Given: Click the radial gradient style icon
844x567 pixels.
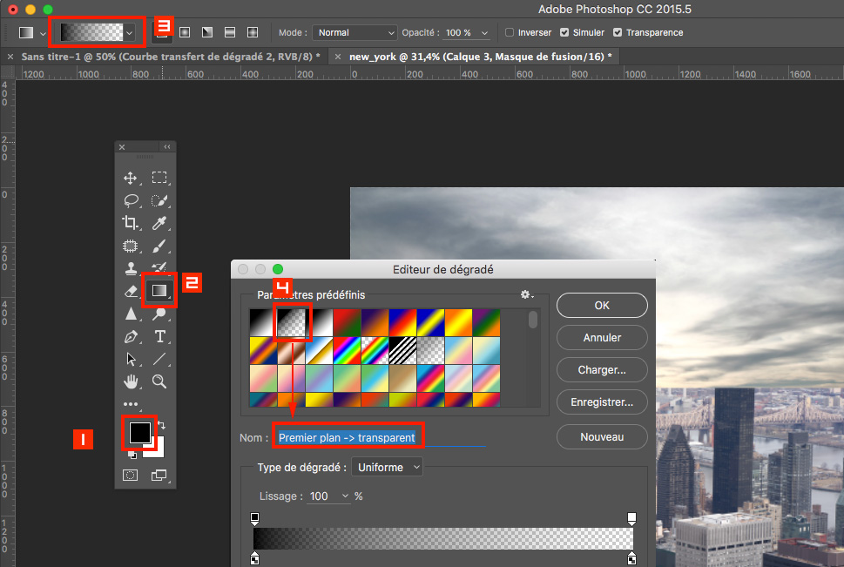Looking at the screenshot, I should (x=185, y=32).
